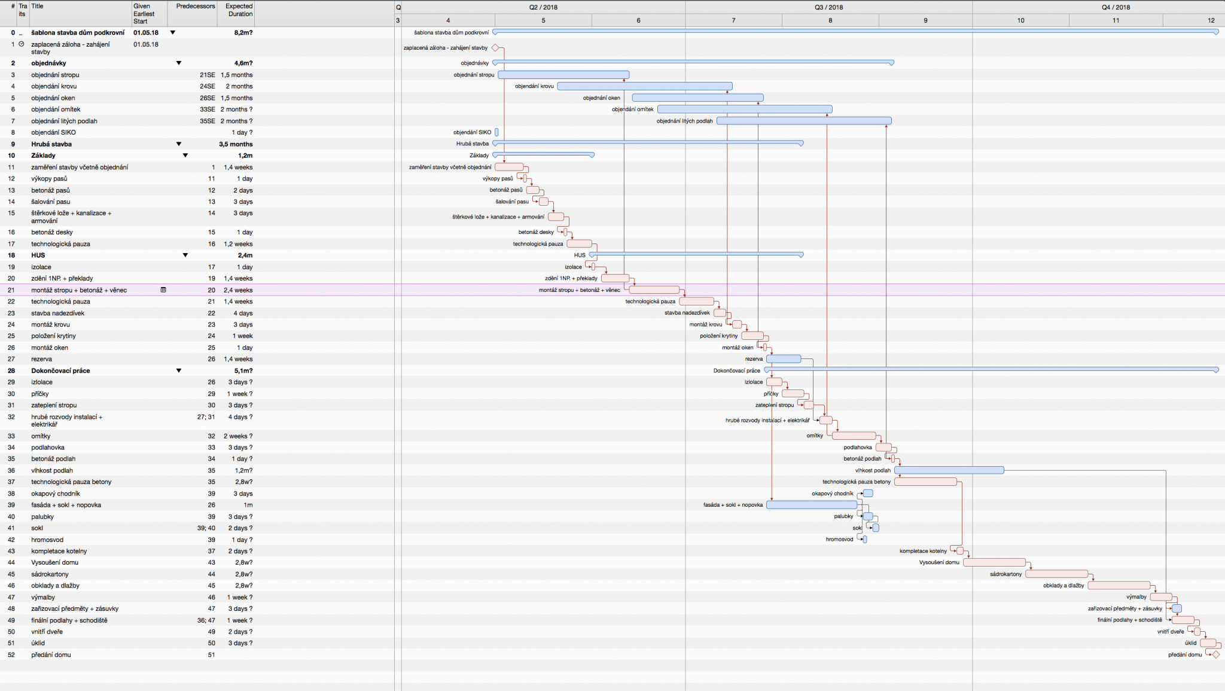Click the 'Predecessors' column header
This screenshot has height=691, width=1225.
click(195, 7)
